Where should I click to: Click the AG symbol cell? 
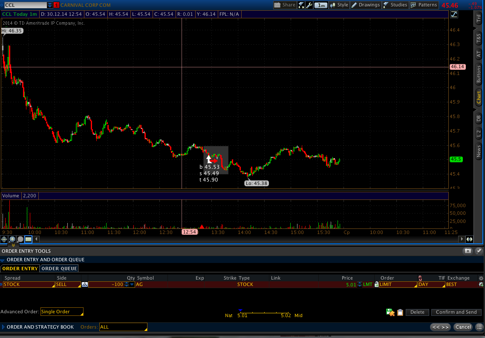tap(152, 284)
